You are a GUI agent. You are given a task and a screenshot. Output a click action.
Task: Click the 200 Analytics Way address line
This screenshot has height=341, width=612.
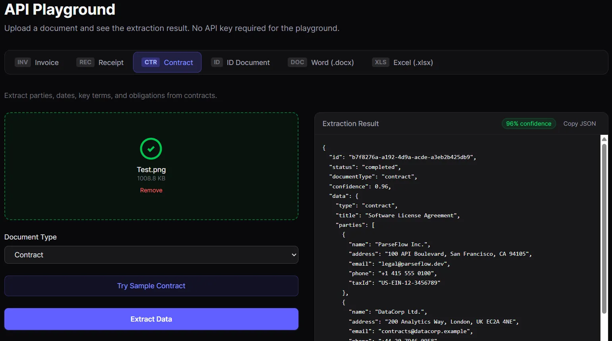coord(434,322)
